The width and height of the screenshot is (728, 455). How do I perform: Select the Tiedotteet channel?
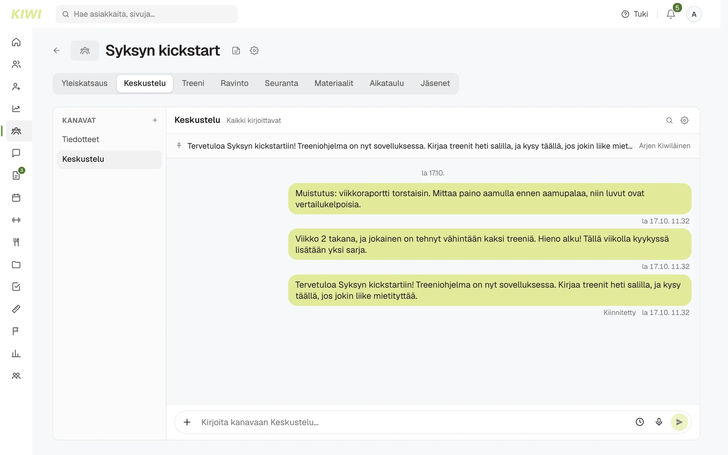pos(109,139)
